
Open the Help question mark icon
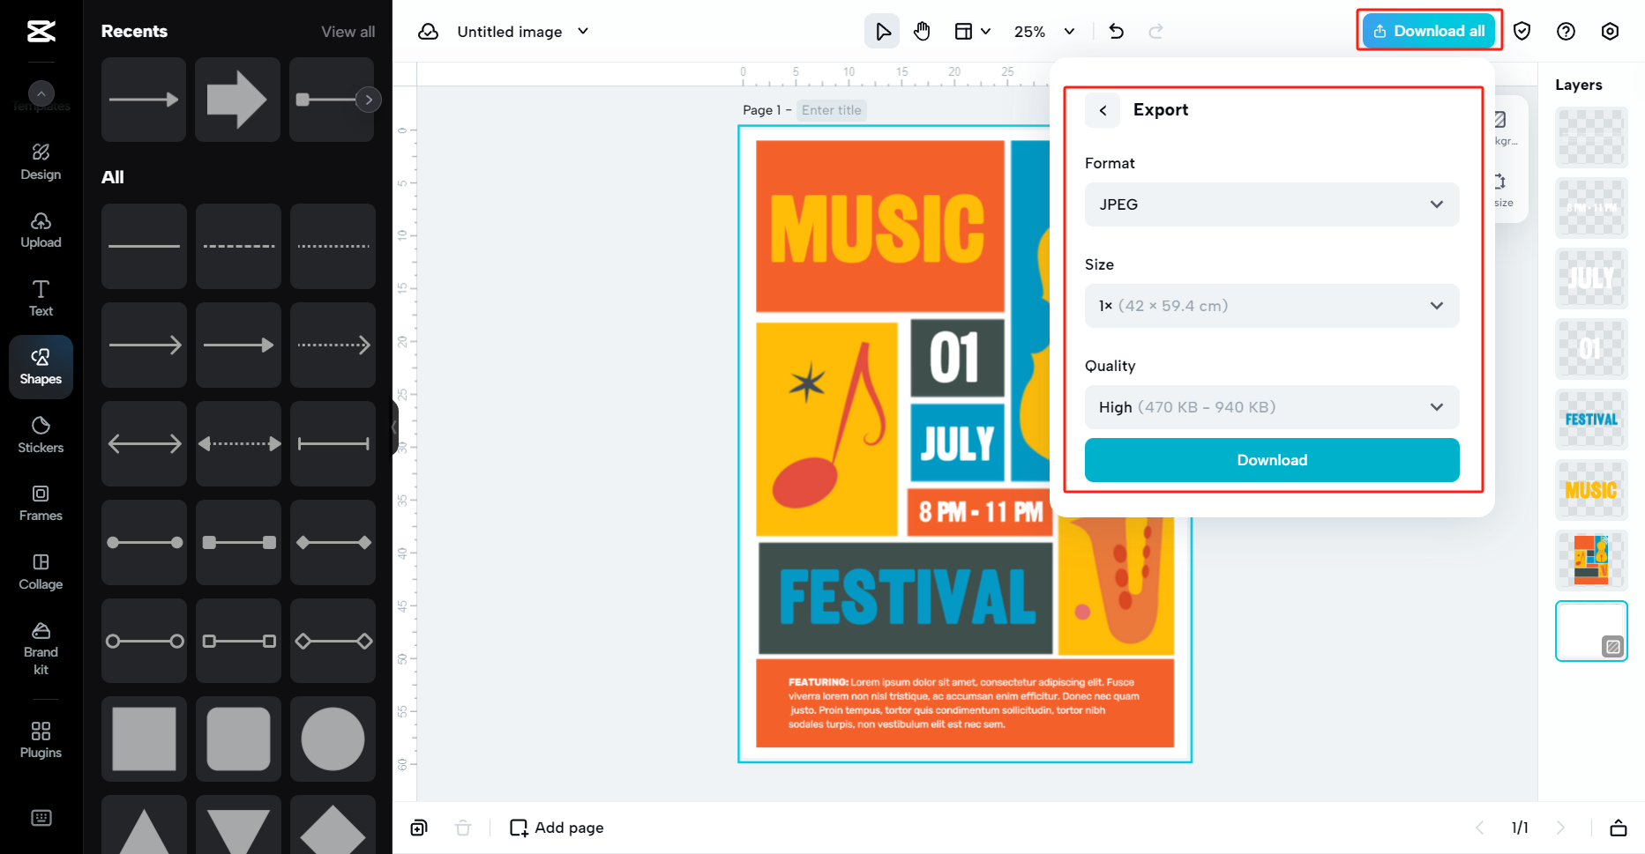(x=1566, y=32)
